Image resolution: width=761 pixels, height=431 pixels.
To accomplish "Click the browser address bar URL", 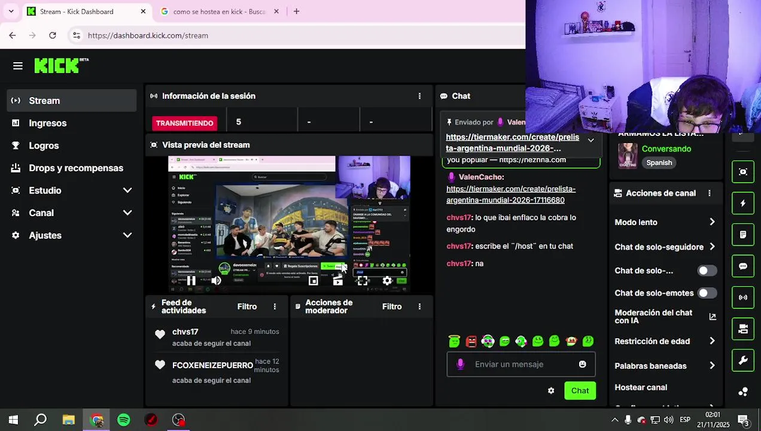I will [x=148, y=35].
